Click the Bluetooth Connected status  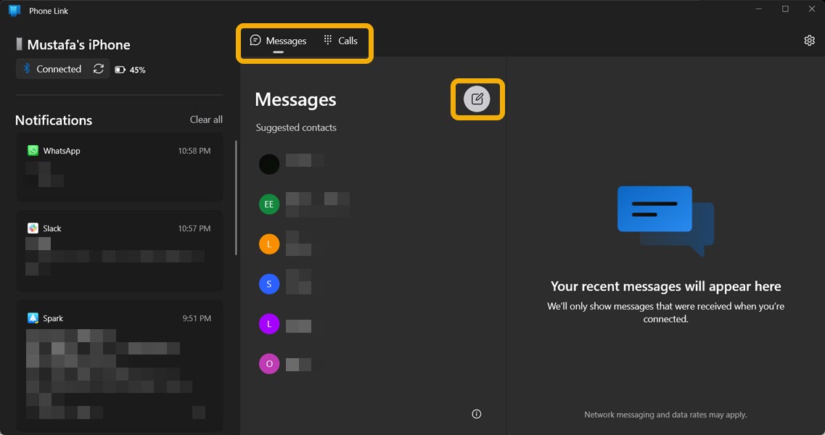point(52,69)
